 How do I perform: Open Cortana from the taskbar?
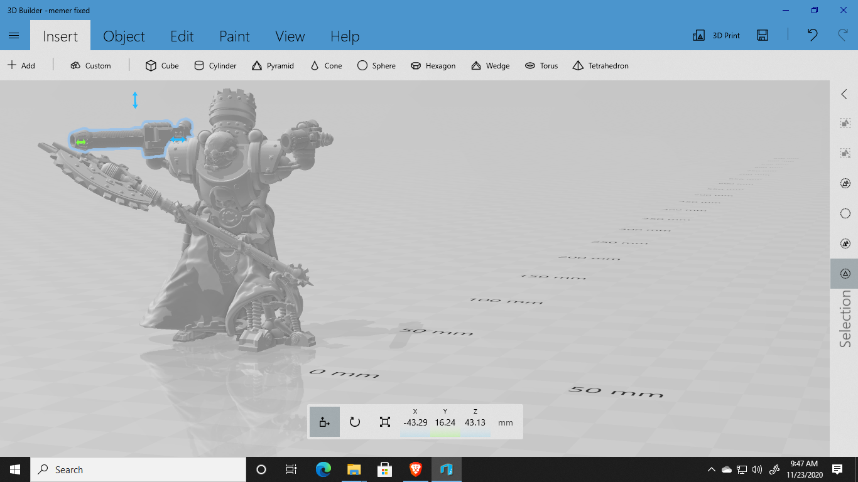click(x=261, y=469)
